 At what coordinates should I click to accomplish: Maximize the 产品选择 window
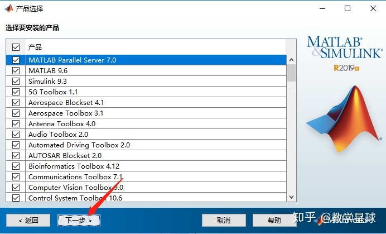[x=348, y=8]
